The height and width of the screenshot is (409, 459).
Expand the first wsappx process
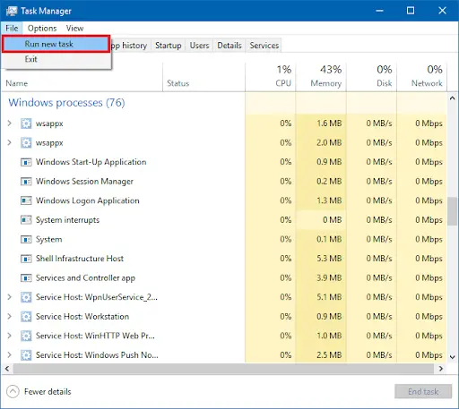coord(9,124)
